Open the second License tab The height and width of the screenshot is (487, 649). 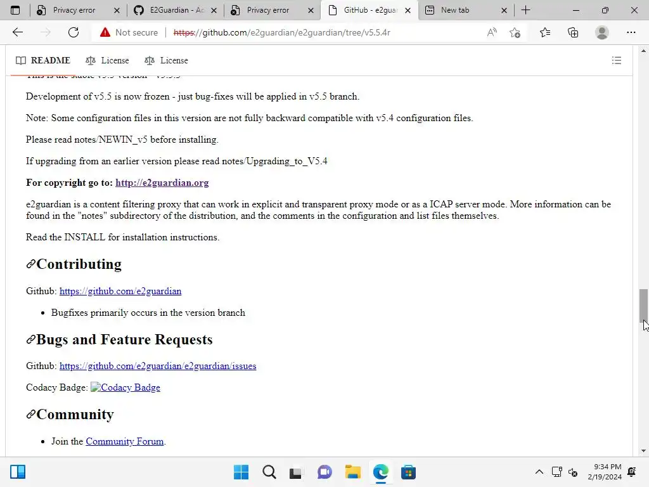pyautogui.click(x=166, y=60)
